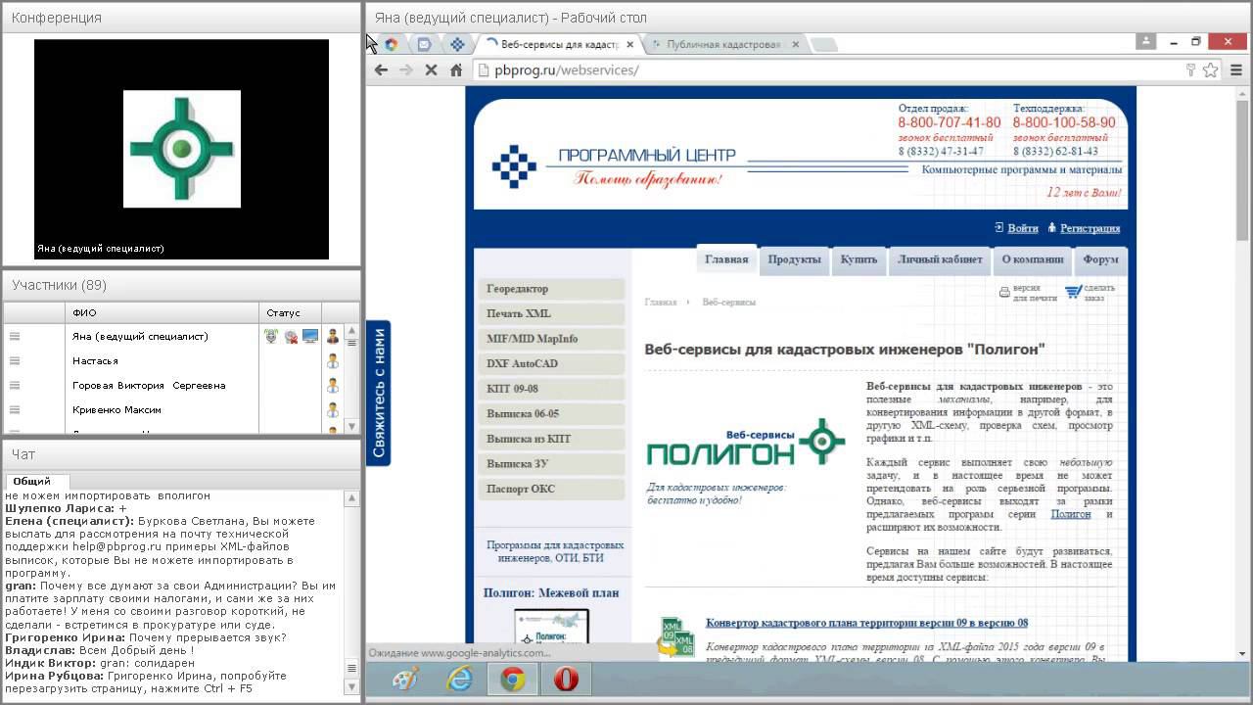Select 'Паспорт ОКС' in the sidebar

point(551,489)
